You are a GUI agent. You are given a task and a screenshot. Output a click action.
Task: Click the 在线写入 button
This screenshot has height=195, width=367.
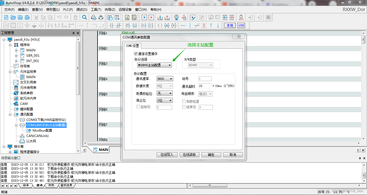tap(167, 155)
